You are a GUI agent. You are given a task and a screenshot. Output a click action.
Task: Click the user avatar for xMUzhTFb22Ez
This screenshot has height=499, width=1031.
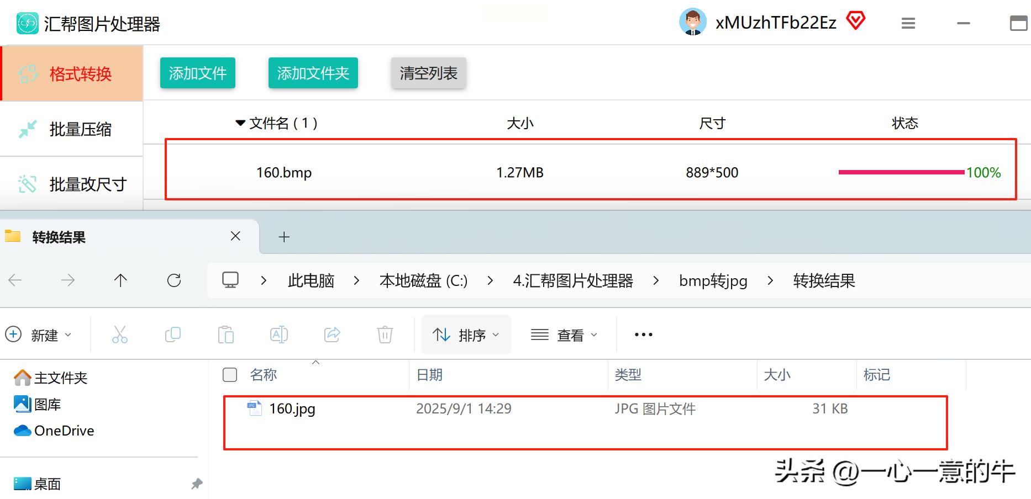click(x=693, y=22)
